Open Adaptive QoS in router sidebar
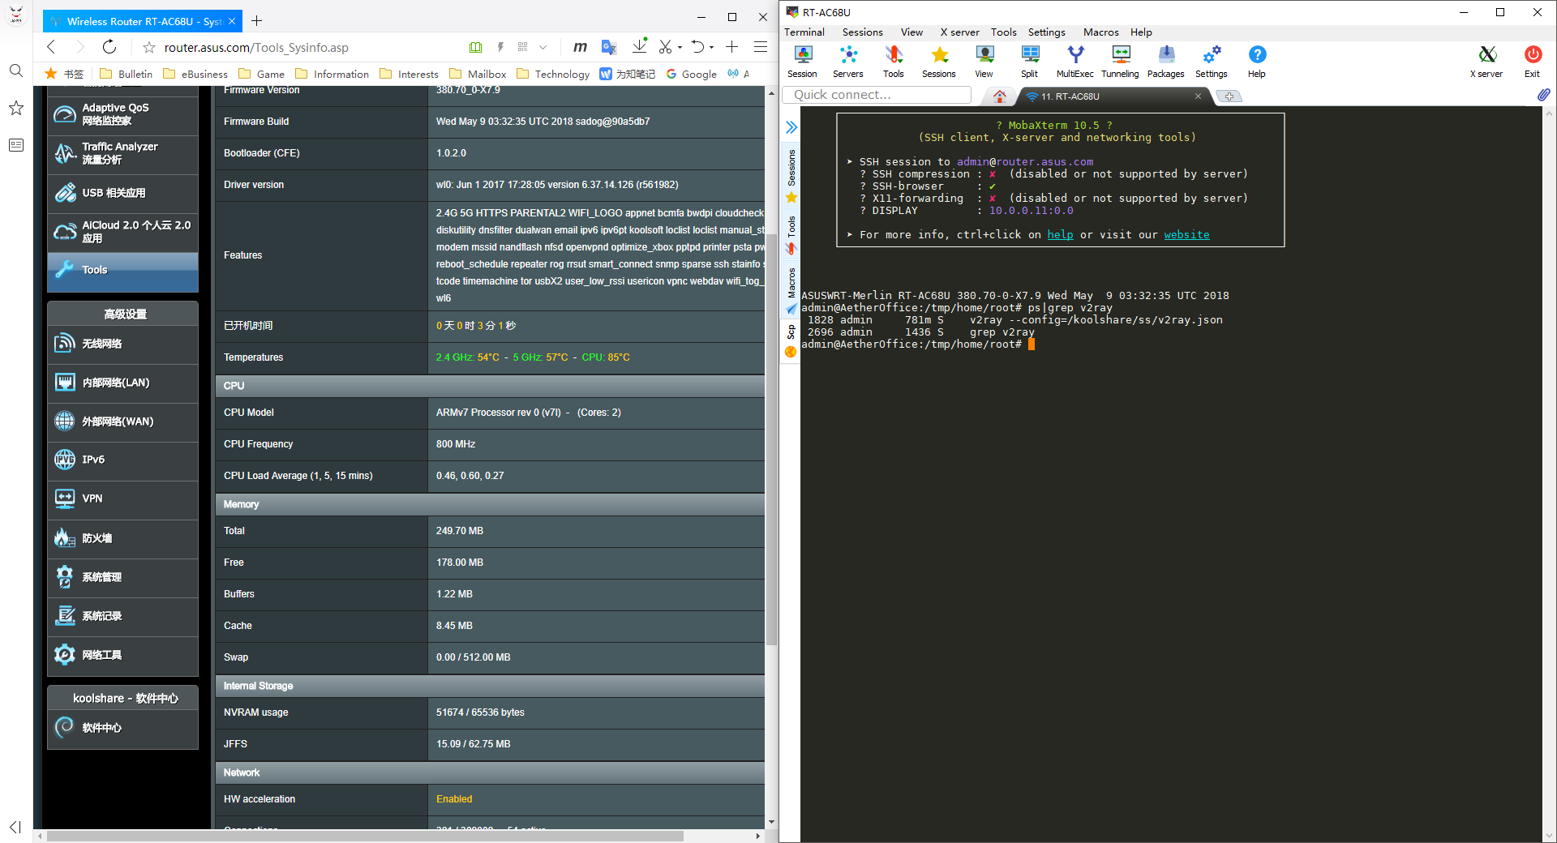The image size is (1557, 843). 122,115
